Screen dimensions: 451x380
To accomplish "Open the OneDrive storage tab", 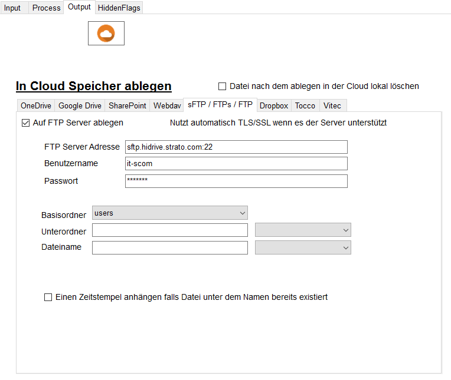I will (x=35, y=106).
